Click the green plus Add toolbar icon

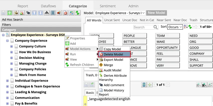tap(10, 13)
